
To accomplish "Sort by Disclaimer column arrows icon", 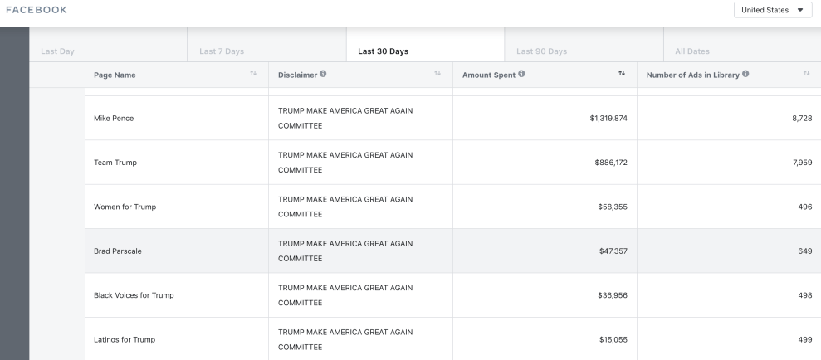I will [x=437, y=75].
